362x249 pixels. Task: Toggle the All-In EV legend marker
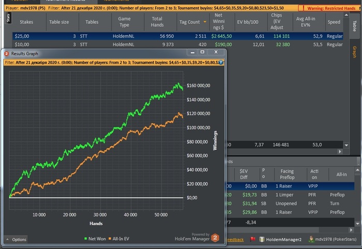click(110, 239)
